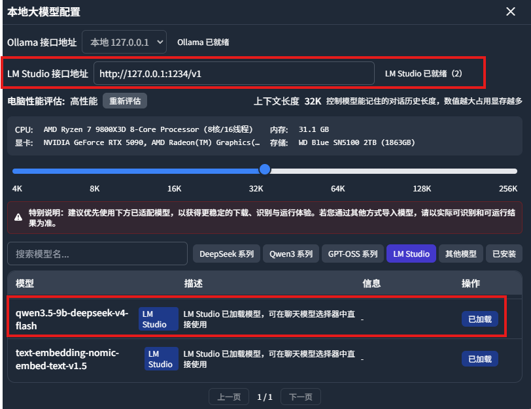Click the LM Studio URL input field

pos(234,73)
